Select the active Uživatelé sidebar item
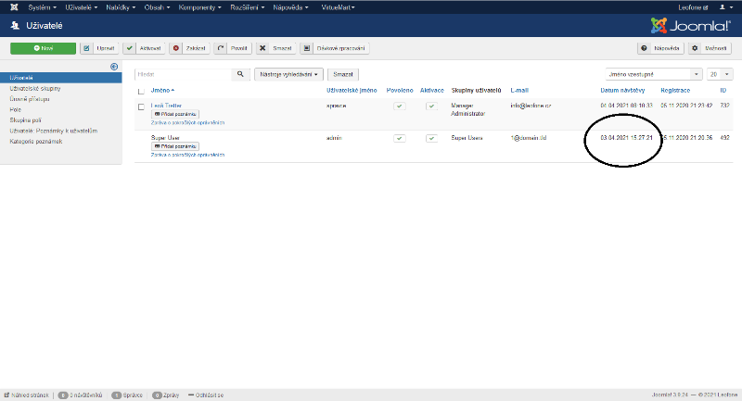Viewport: 742px width, 401px height. pyautogui.click(x=61, y=78)
